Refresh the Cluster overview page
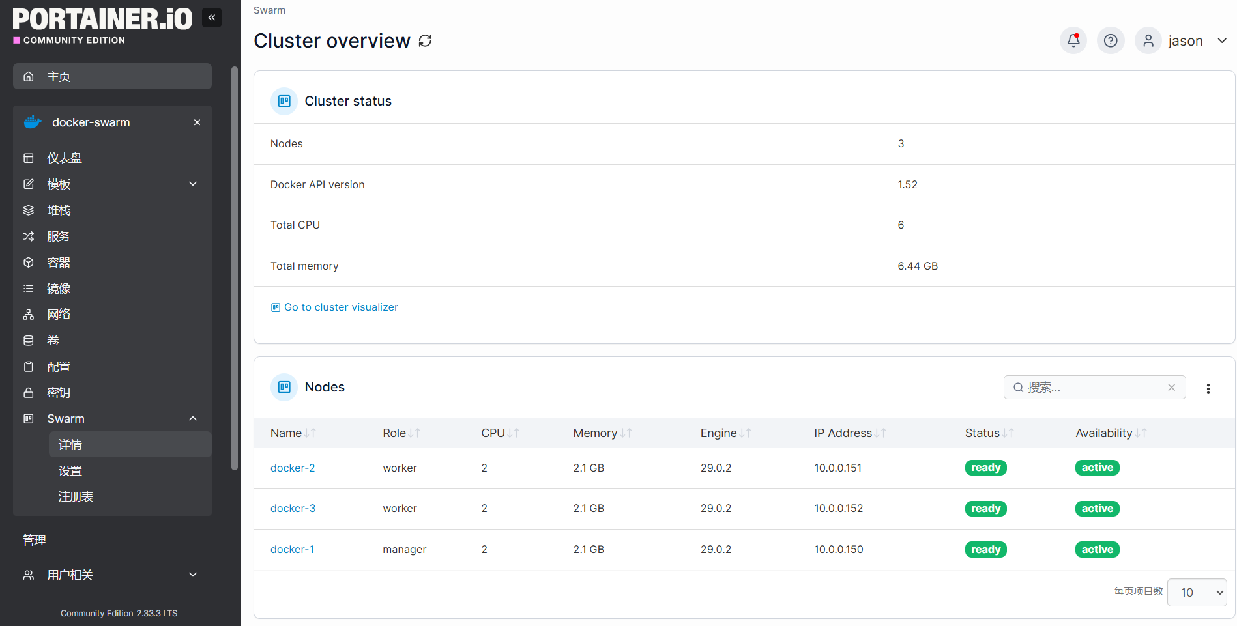 (425, 41)
